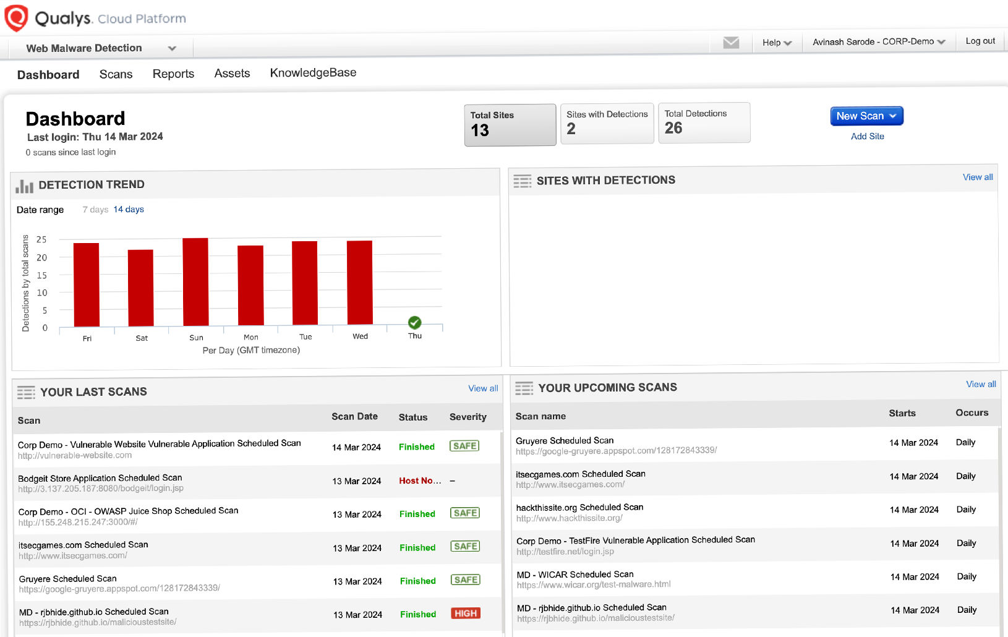Click the Detection Trend bar chart icon

[25, 186]
